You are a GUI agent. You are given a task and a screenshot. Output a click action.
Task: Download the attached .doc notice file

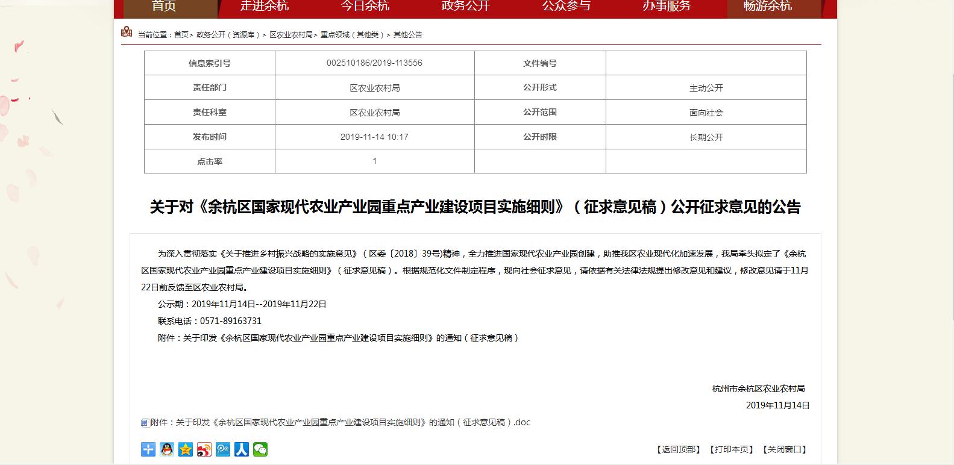pos(340,423)
